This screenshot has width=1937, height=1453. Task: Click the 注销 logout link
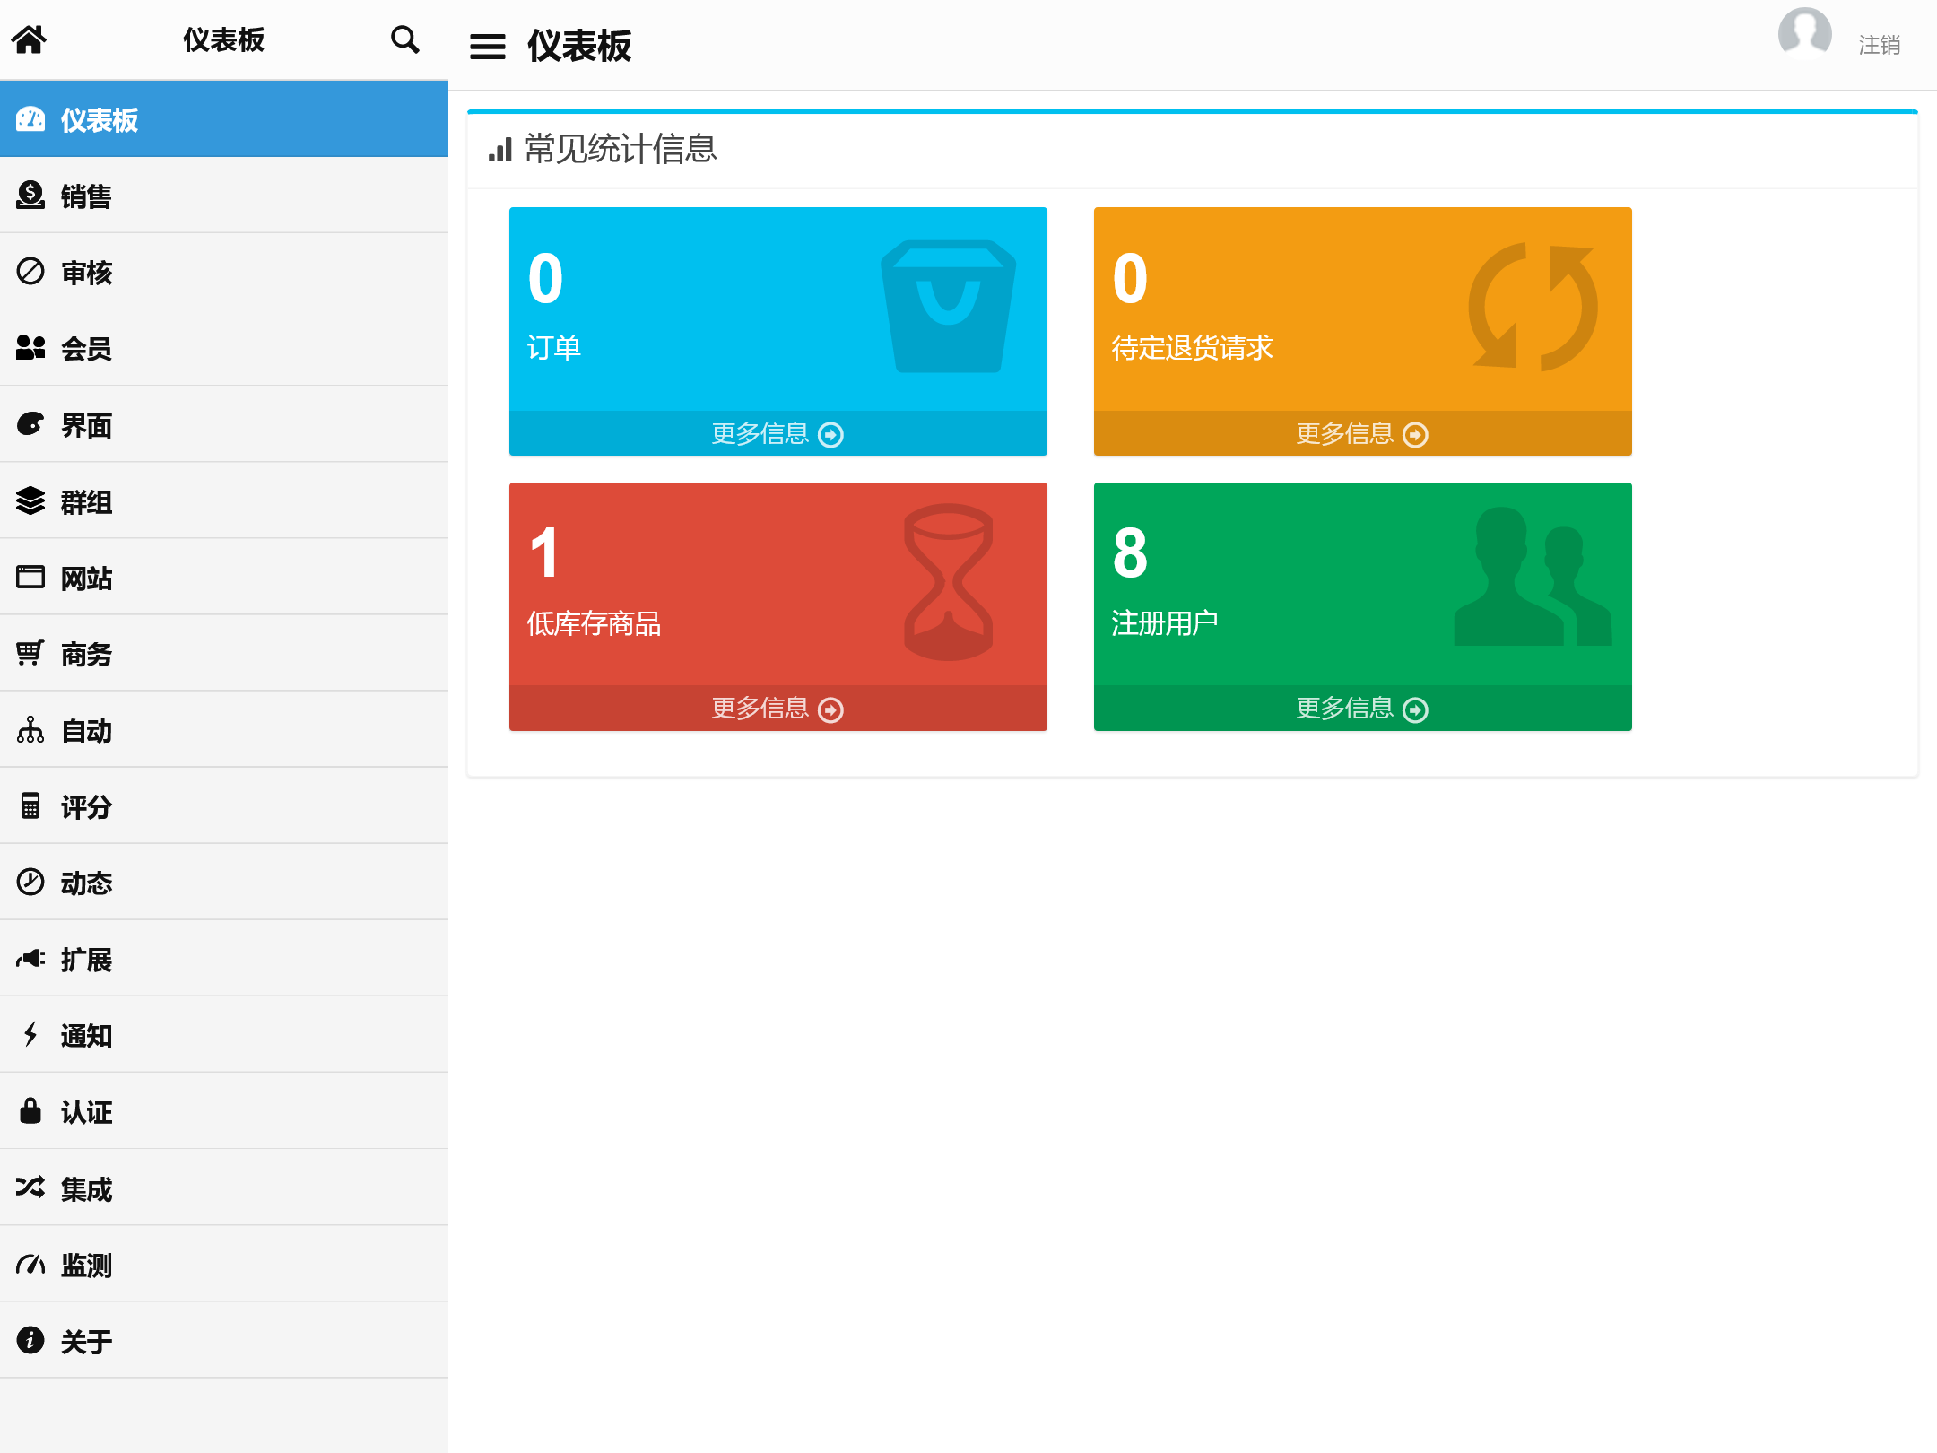pos(1879,45)
